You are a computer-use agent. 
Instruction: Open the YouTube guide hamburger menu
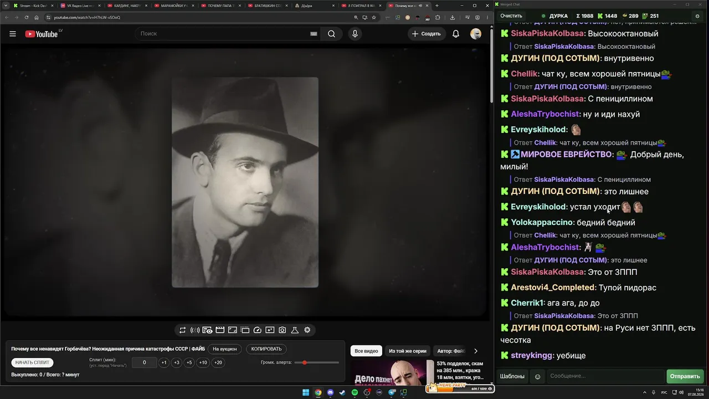[13, 34]
